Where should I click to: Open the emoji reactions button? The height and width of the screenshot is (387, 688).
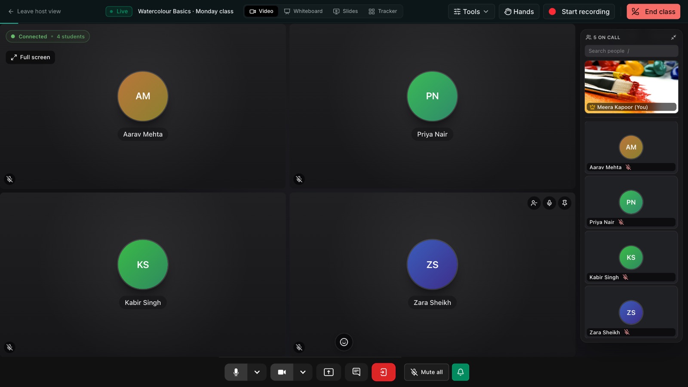344,342
